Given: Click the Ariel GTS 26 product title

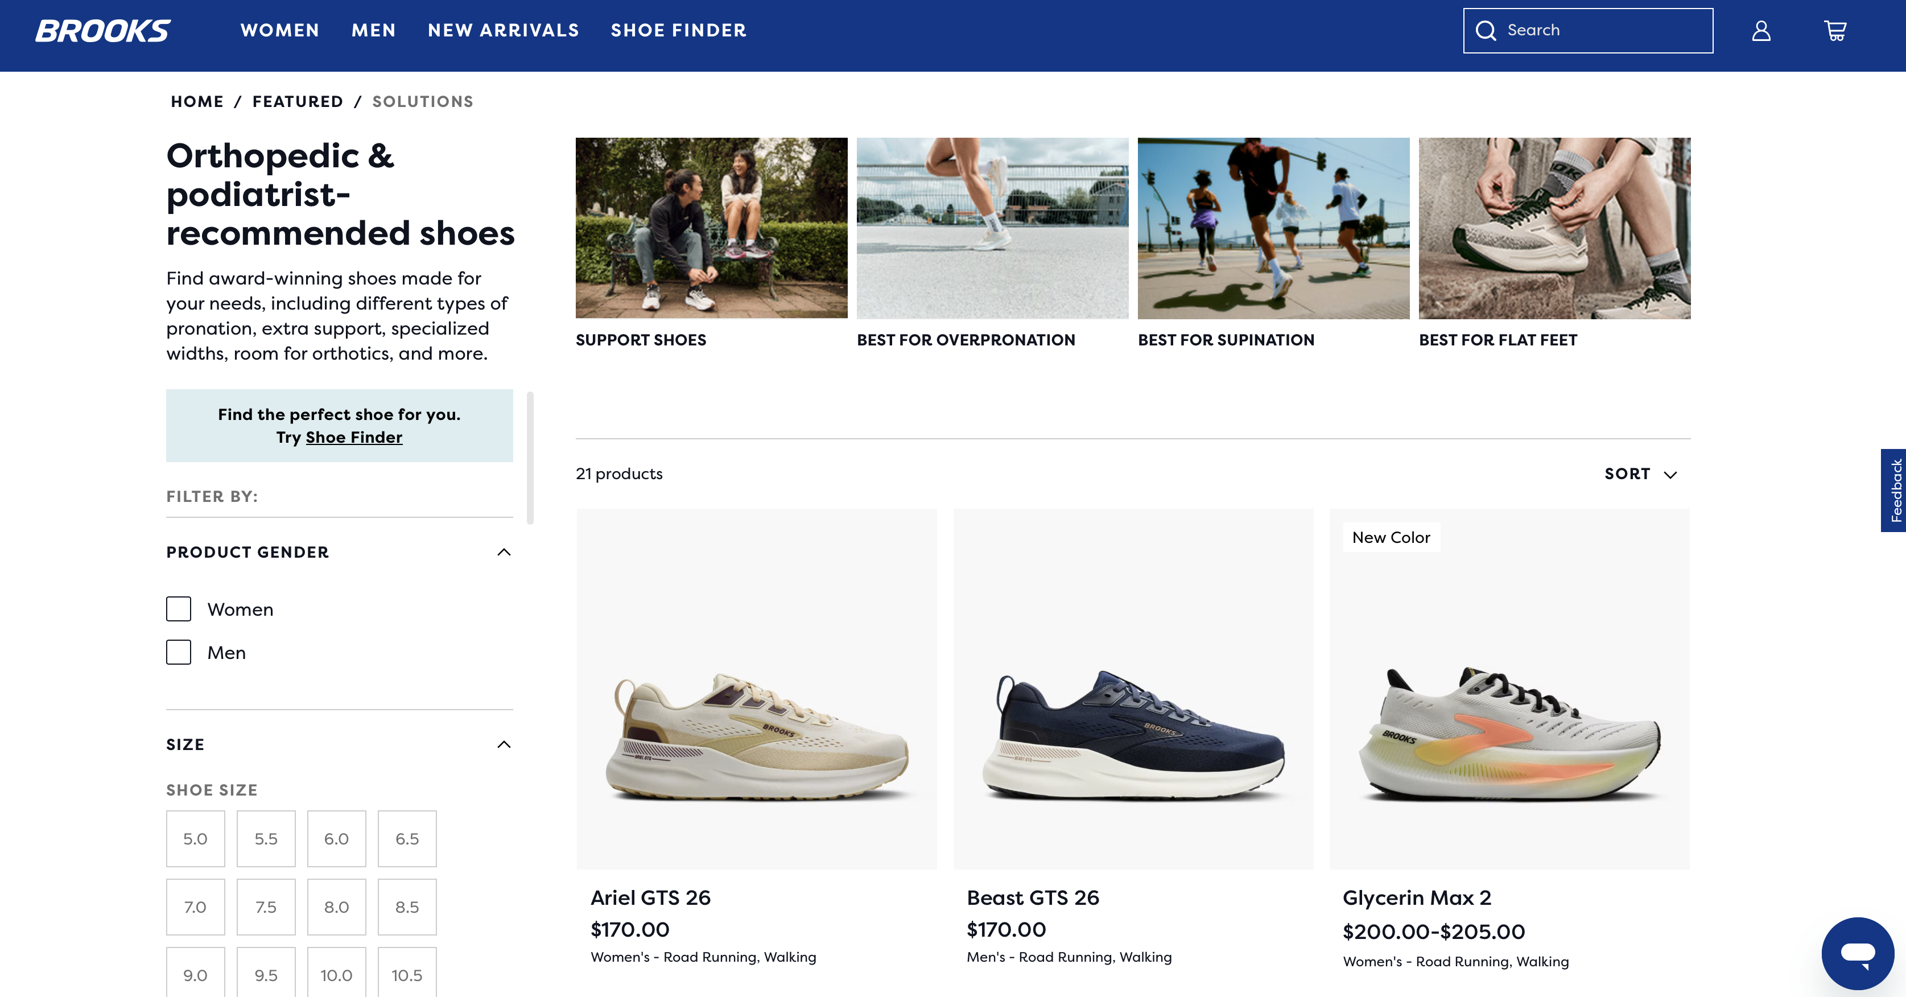Looking at the screenshot, I should pos(650,898).
